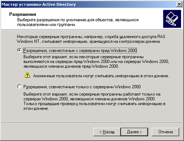Image resolution: width=184 pixels, height=141 pixels.
Task: Click the 'Мастер установки Active Directory' title bar
Action: (88, 4)
